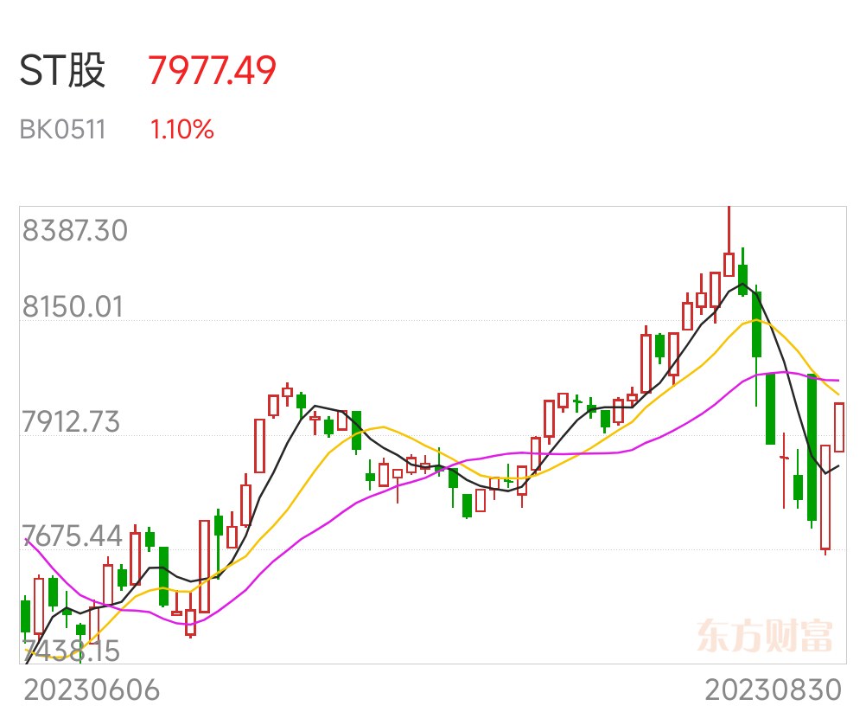Click the 东方财富 watermark logo

(764, 636)
